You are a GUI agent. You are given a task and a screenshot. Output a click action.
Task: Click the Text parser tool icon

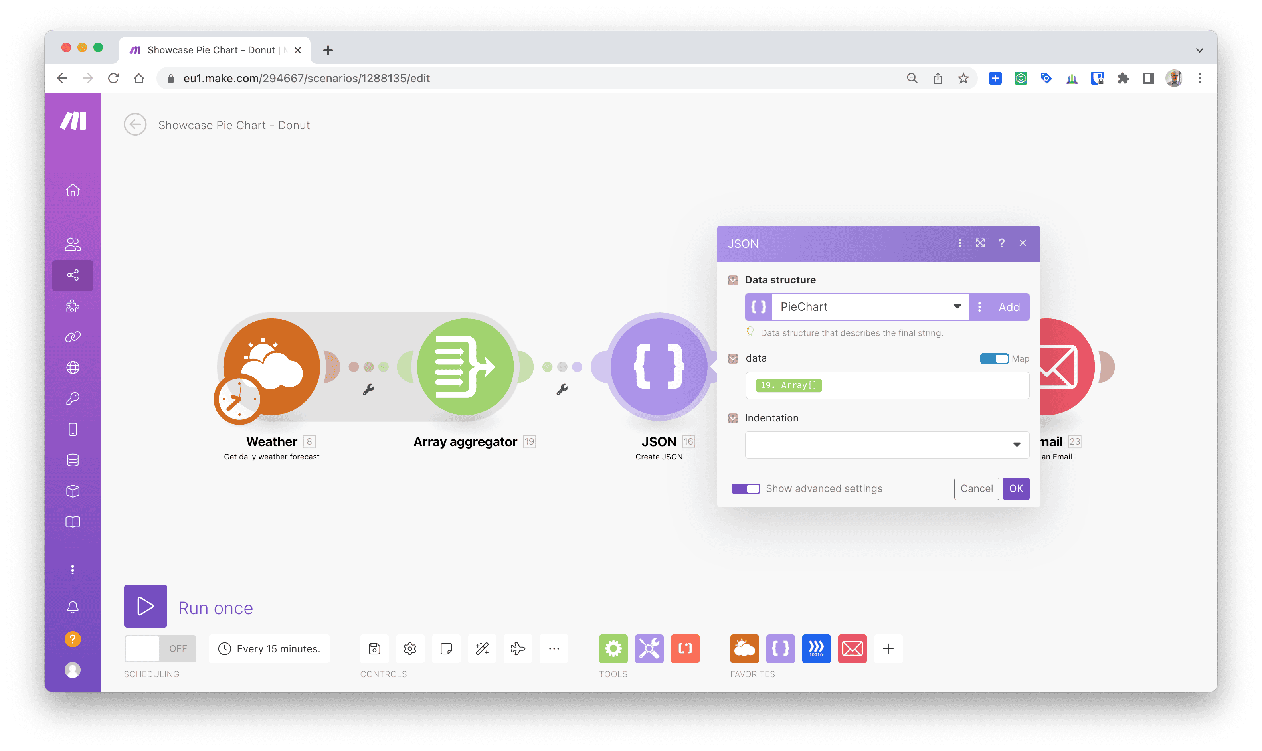tap(684, 649)
